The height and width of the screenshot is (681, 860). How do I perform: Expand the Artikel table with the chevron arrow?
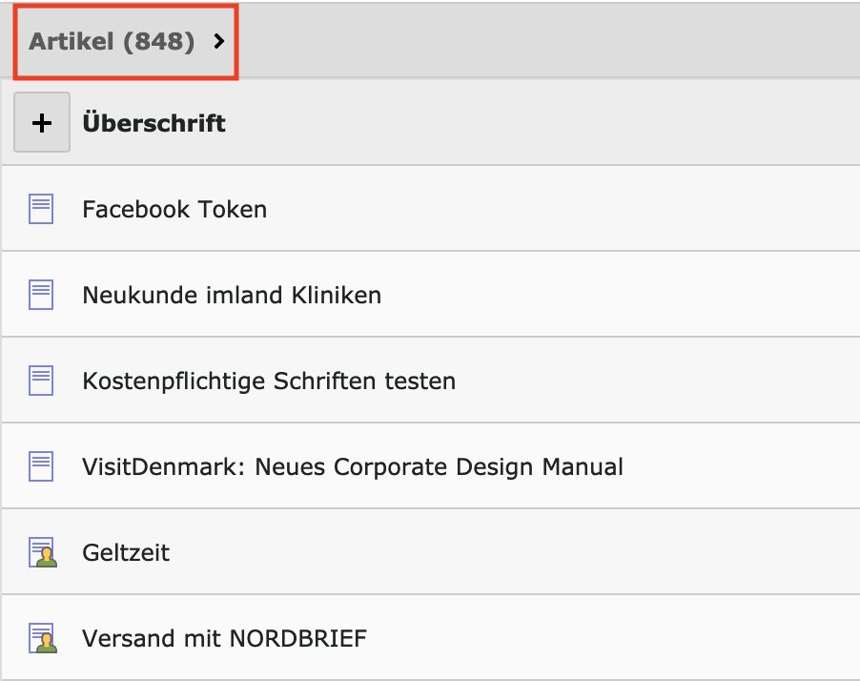click(x=219, y=42)
